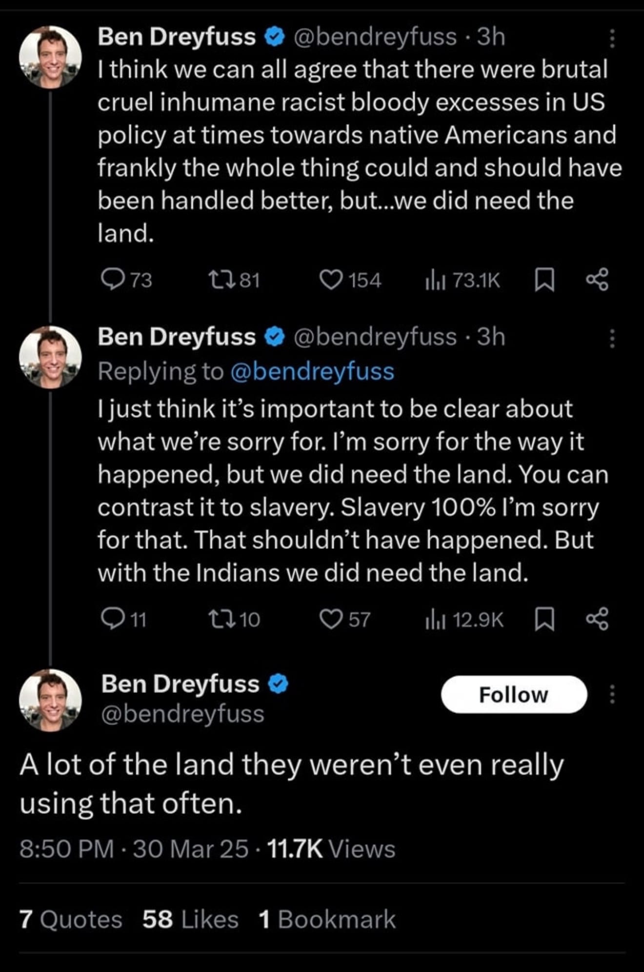This screenshot has height=972, width=644.
Task: Reply to the second tweet with 11 comments
Action: (112, 619)
